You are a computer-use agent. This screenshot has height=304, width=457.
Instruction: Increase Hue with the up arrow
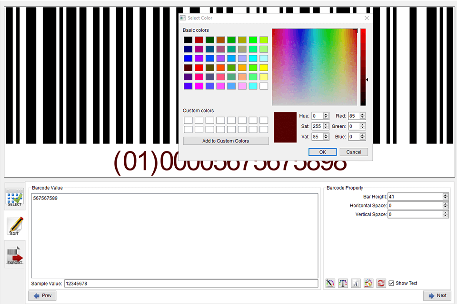(x=326, y=114)
